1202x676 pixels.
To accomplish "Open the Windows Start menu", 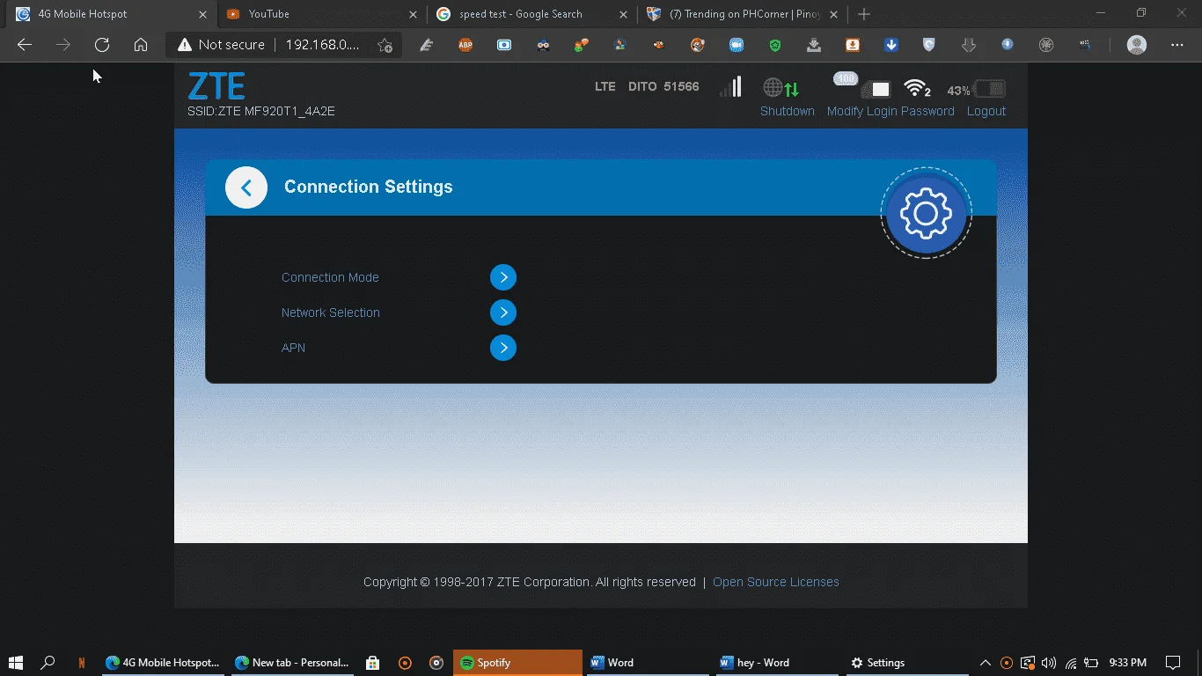I will 16,663.
